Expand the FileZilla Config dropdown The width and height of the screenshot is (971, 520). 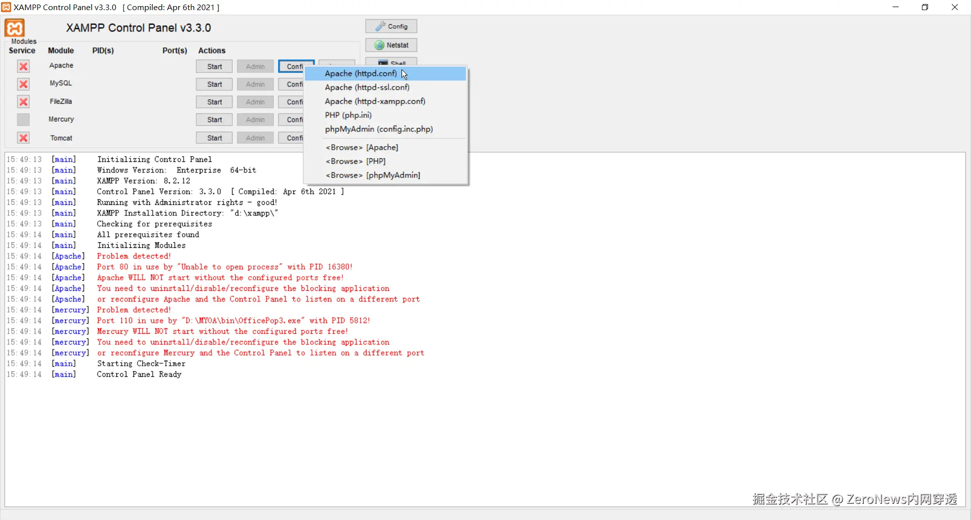291,102
